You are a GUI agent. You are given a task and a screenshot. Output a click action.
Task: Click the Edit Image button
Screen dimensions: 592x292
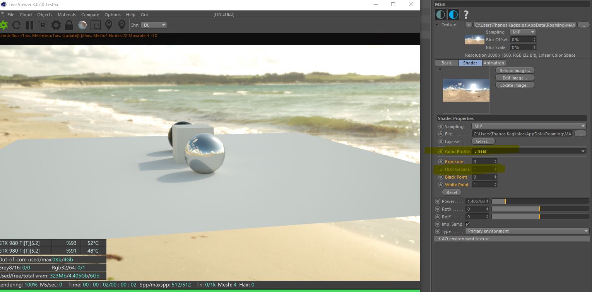coord(515,78)
